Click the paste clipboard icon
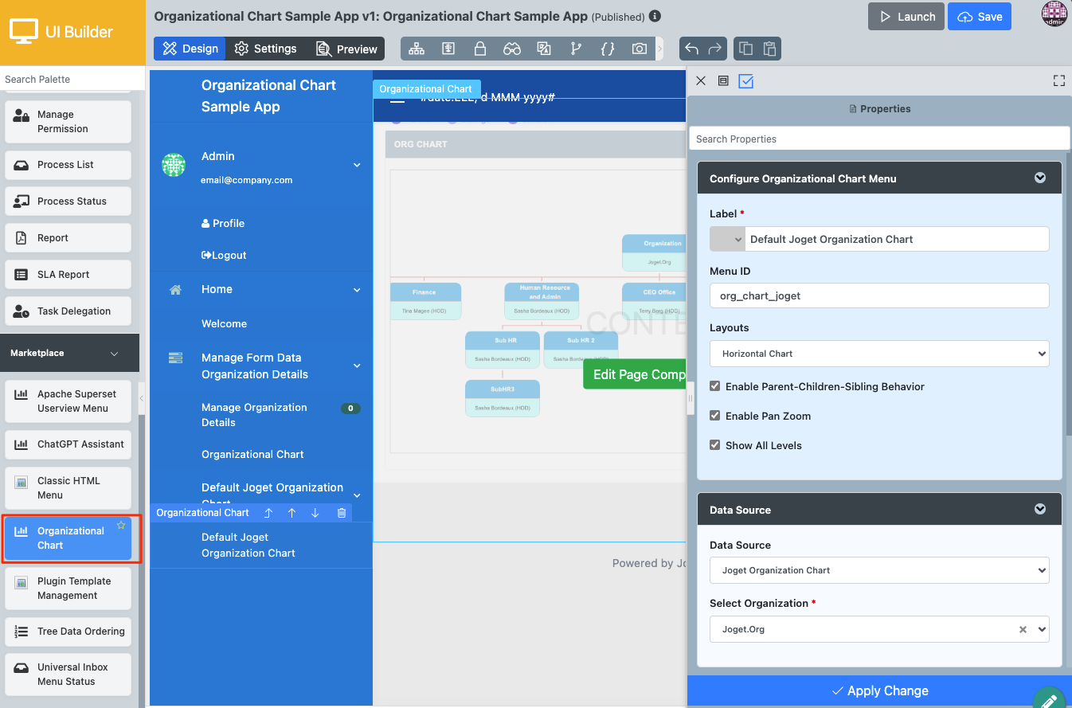The width and height of the screenshot is (1072, 708). point(769,49)
